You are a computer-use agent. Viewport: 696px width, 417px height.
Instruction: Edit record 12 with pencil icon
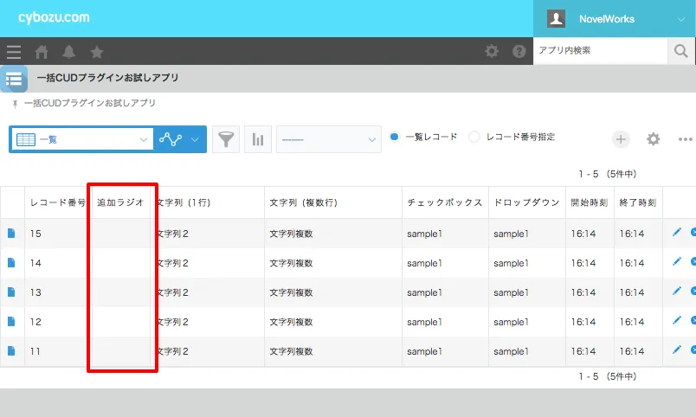(676, 320)
